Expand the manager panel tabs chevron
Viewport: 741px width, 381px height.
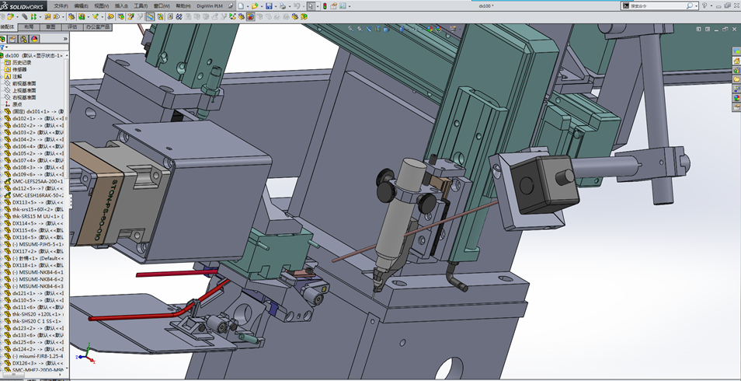[x=65, y=39]
